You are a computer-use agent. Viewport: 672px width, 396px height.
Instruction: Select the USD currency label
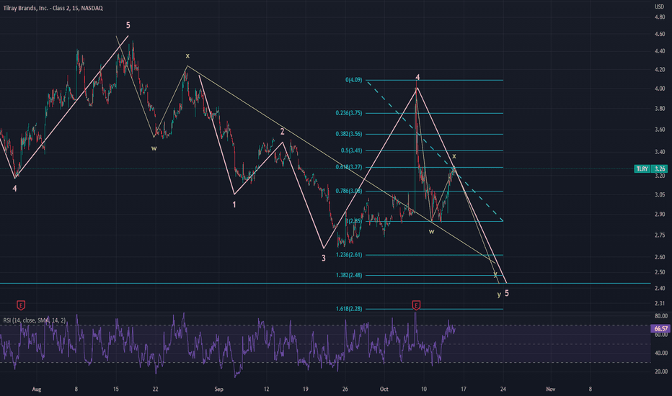coord(659,6)
